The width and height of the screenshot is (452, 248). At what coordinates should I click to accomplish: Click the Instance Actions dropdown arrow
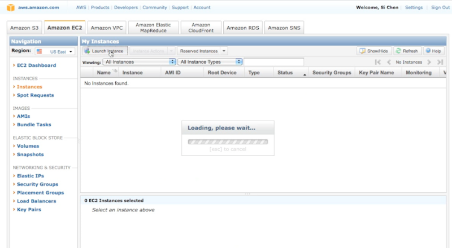(171, 51)
